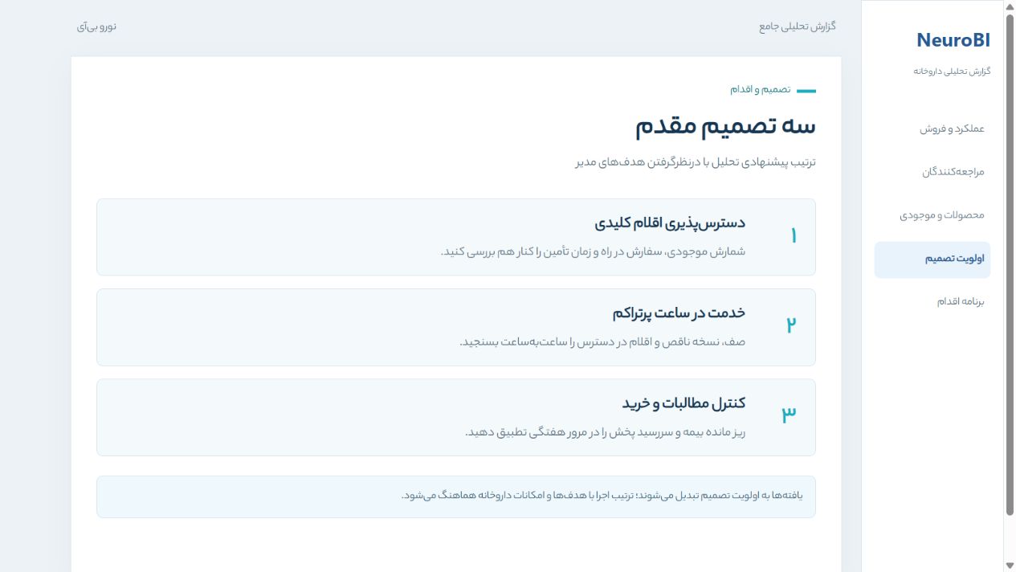Select the active اولویت تصمیم item
The height and width of the screenshot is (572, 1016).
(932, 259)
